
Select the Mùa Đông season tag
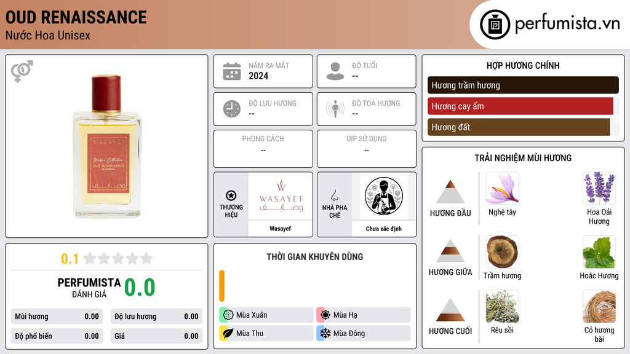pyautogui.click(x=364, y=333)
